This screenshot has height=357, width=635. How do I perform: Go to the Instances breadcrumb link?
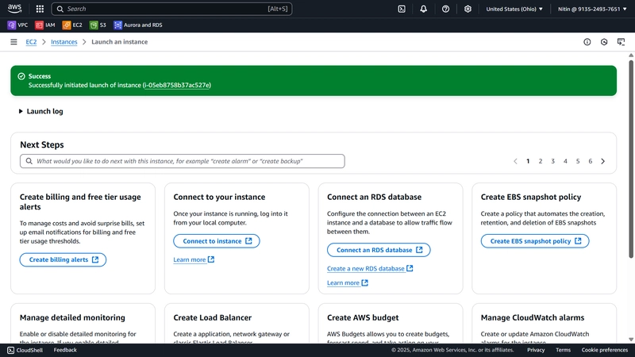64,42
